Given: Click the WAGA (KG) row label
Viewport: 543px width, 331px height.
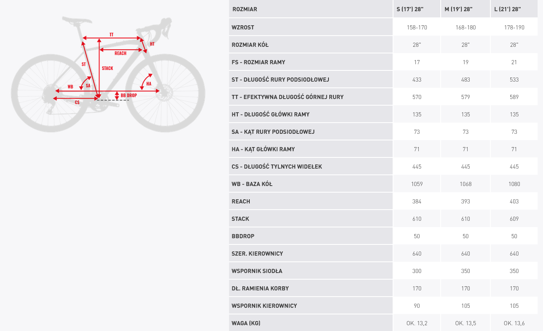Looking at the screenshot, I should pos(246,323).
